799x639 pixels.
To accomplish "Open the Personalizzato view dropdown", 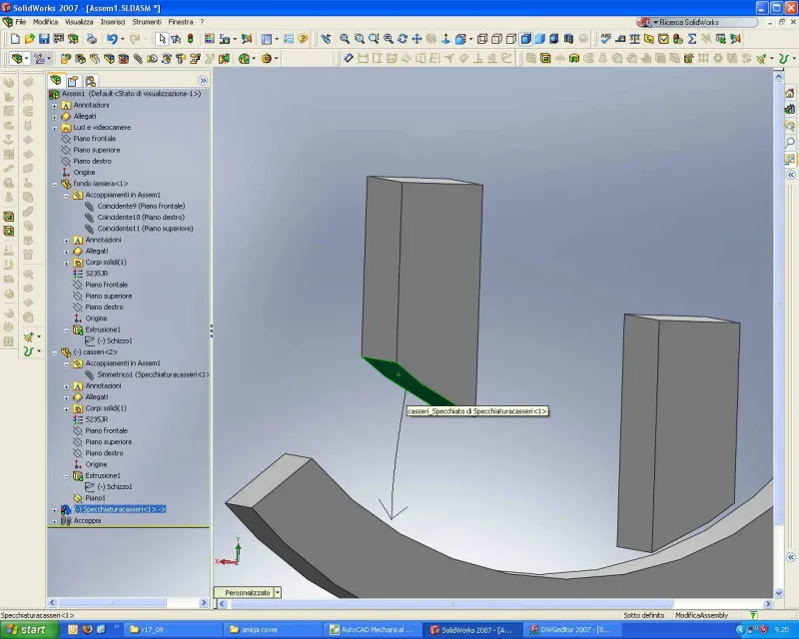I will (x=278, y=593).
